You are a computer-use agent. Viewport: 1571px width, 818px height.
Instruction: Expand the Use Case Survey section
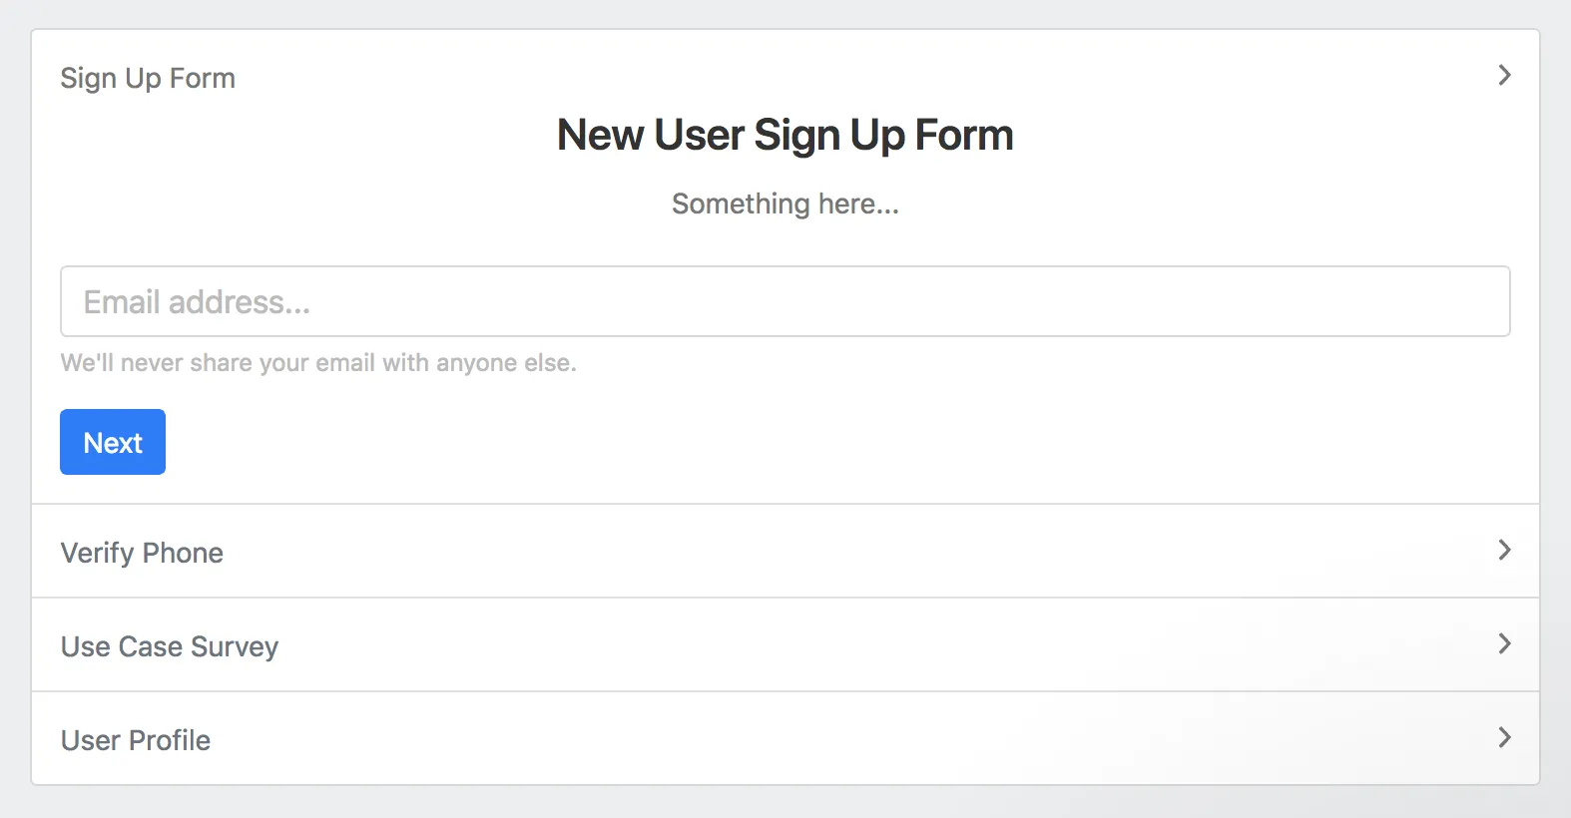[x=170, y=646]
